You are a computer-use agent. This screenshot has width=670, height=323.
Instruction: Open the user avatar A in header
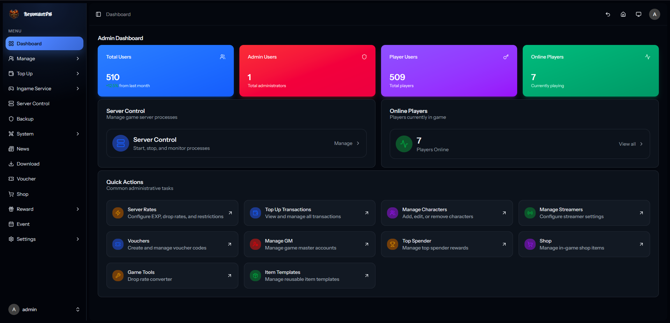click(x=655, y=14)
